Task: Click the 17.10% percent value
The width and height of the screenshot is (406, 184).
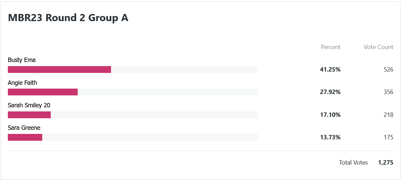Action: coord(330,115)
